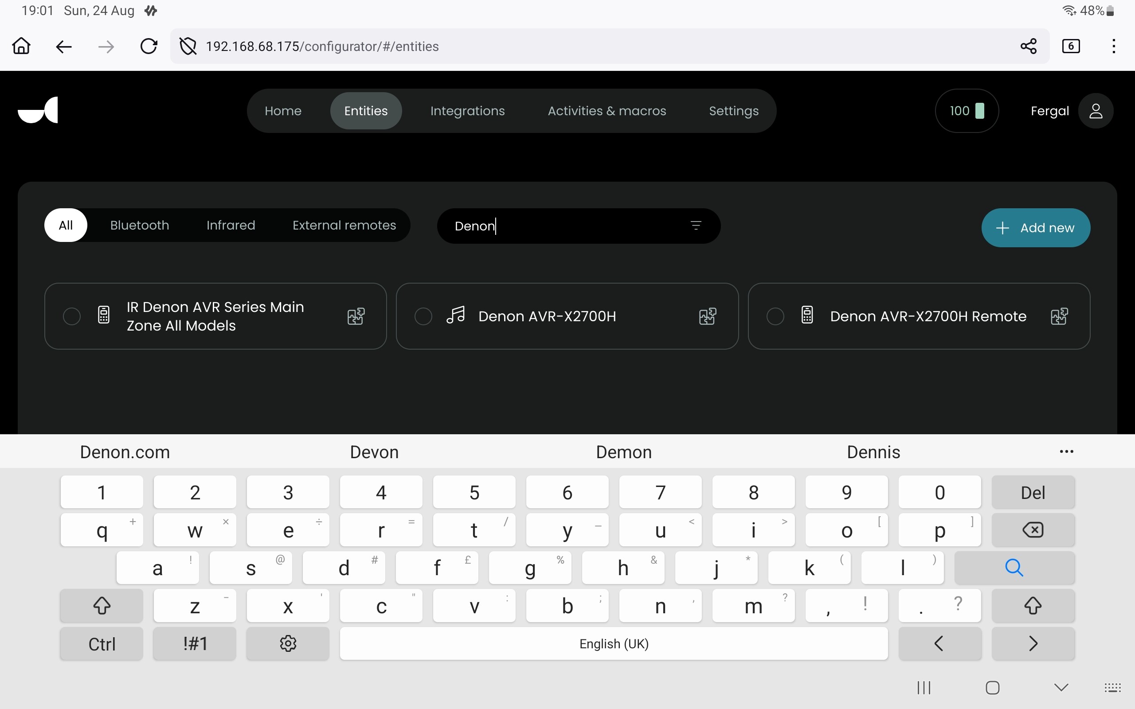Tap the Android home navigation button
The width and height of the screenshot is (1135, 709).
[992, 687]
